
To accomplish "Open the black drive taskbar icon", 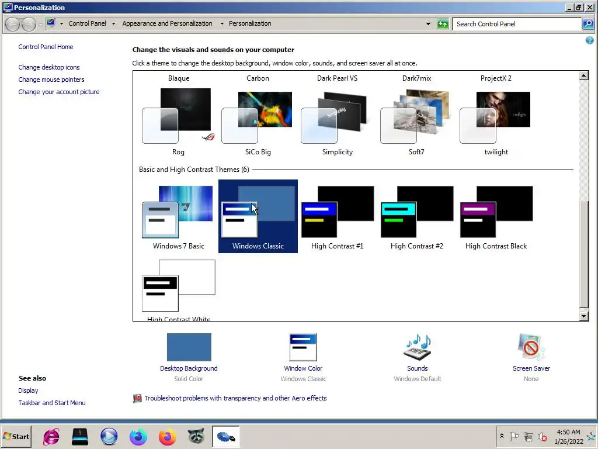I will click(80, 436).
